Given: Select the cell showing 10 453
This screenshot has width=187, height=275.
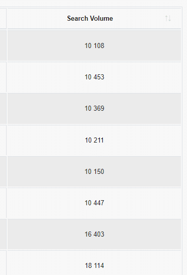Looking at the screenshot, I should (94, 77).
